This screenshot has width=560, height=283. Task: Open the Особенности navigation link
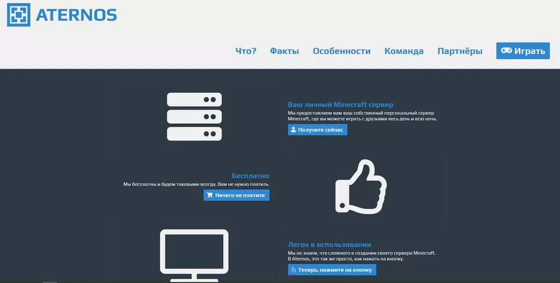click(x=342, y=51)
